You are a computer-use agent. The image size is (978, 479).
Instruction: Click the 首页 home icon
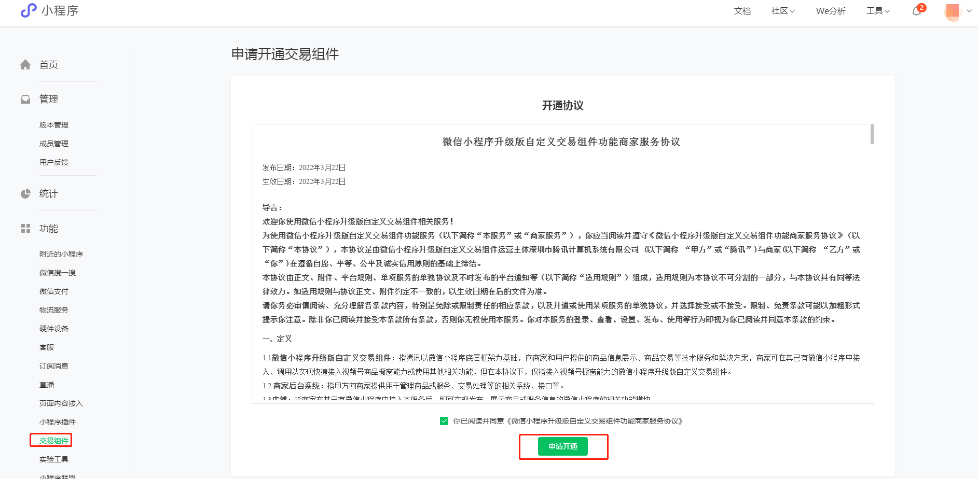coord(25,65)
